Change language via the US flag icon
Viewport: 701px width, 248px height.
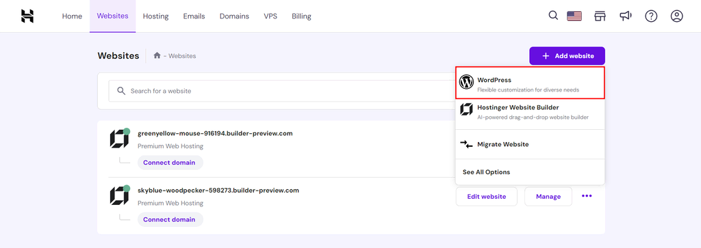[x=574, y=16]
